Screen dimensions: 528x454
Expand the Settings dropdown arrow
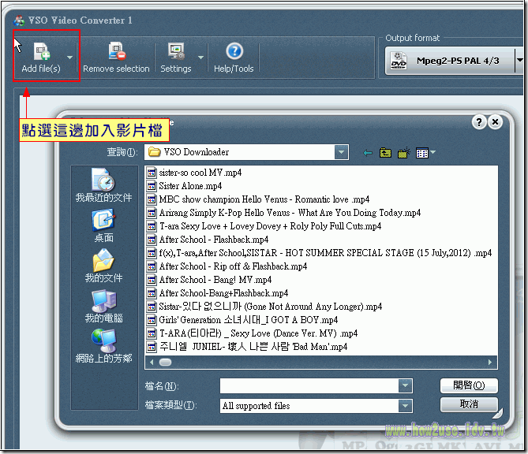pyautogui.click(x=200, y=58)
